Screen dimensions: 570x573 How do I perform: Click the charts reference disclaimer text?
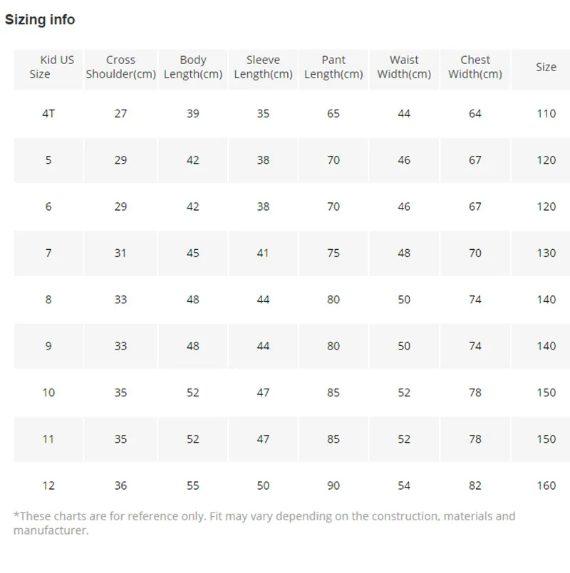point(264,523)
